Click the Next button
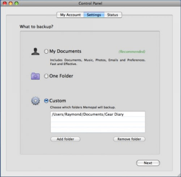The width and height of the screenshot is (181, 177). pyautogui.click(x=148, y=163)
